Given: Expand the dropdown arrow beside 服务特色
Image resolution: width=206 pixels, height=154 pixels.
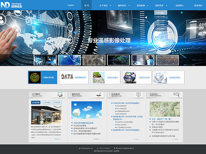Looking at the screenshot, I should point(129,6).
